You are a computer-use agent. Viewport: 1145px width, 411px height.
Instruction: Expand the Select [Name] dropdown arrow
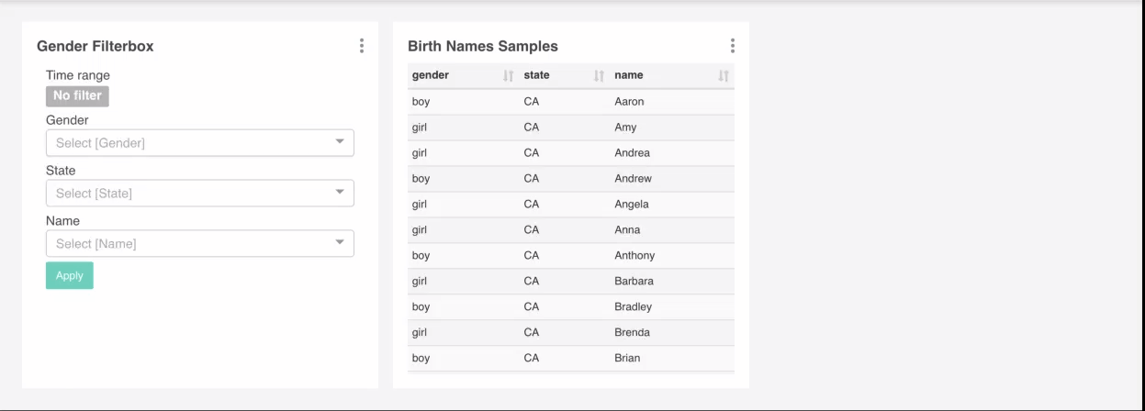[x=340, y=243]
